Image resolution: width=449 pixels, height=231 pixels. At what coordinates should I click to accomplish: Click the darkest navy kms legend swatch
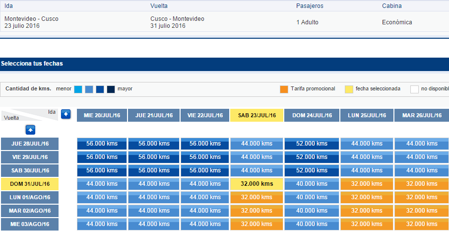[x=111, y=89]
